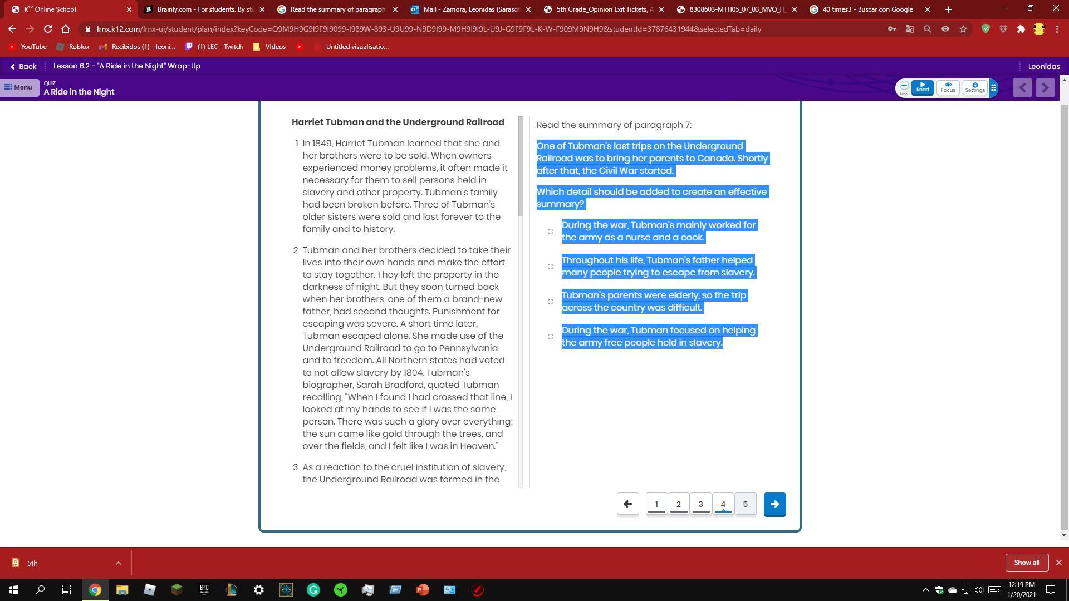Viewport: 1069px width, 601px height.
Task: Collapse toolbar with the Less button
Action: point(904,87)
